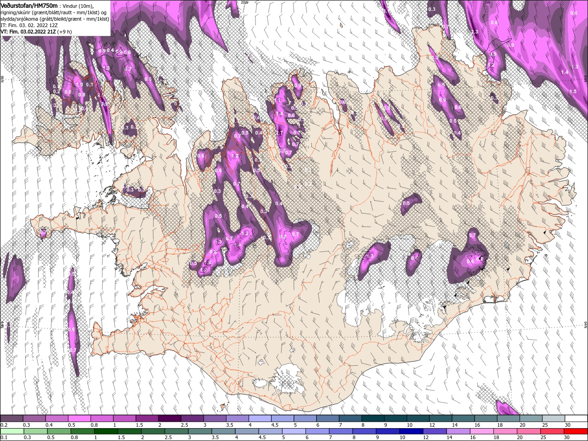
Task: Select the pink rain swatch between 18 and 20
Action: point(505,431)
